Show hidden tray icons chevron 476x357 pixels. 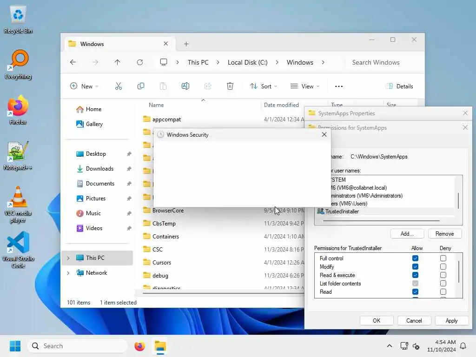(x=390, y=346)
